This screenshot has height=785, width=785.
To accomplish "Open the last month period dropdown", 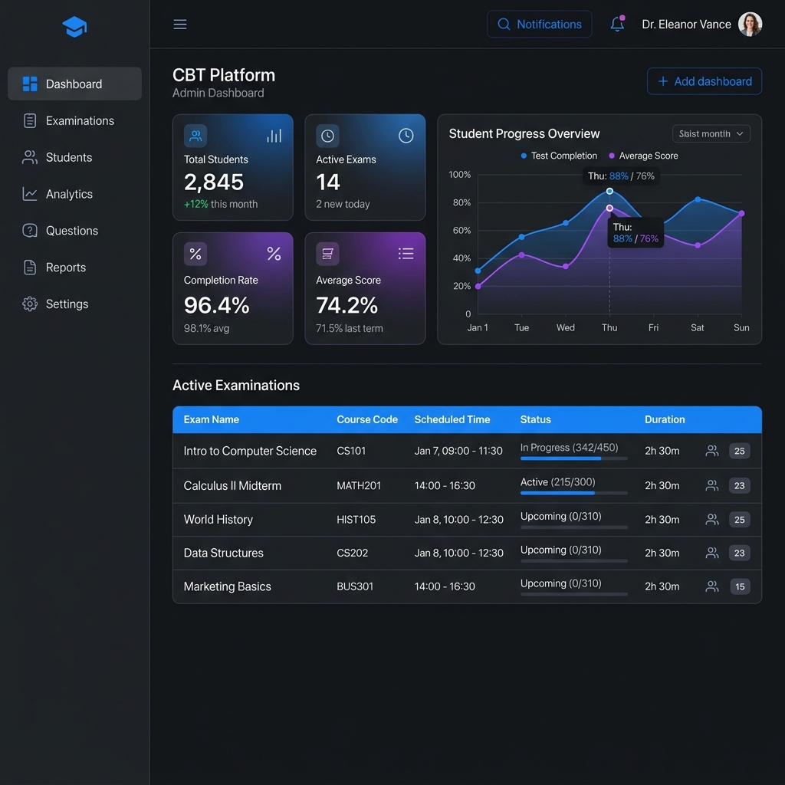I will pos(711,133).
